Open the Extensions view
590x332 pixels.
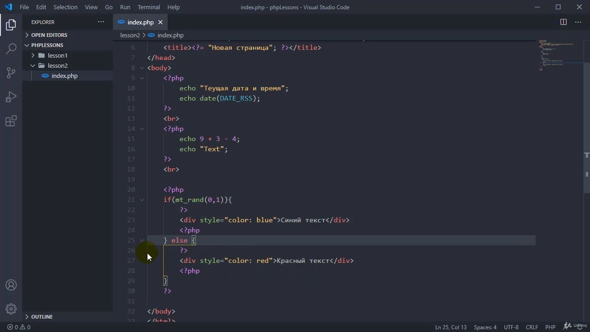click(11, 121)
